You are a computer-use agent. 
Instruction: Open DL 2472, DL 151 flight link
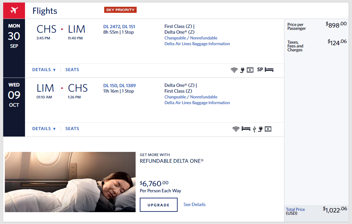(x=119, y=27)
